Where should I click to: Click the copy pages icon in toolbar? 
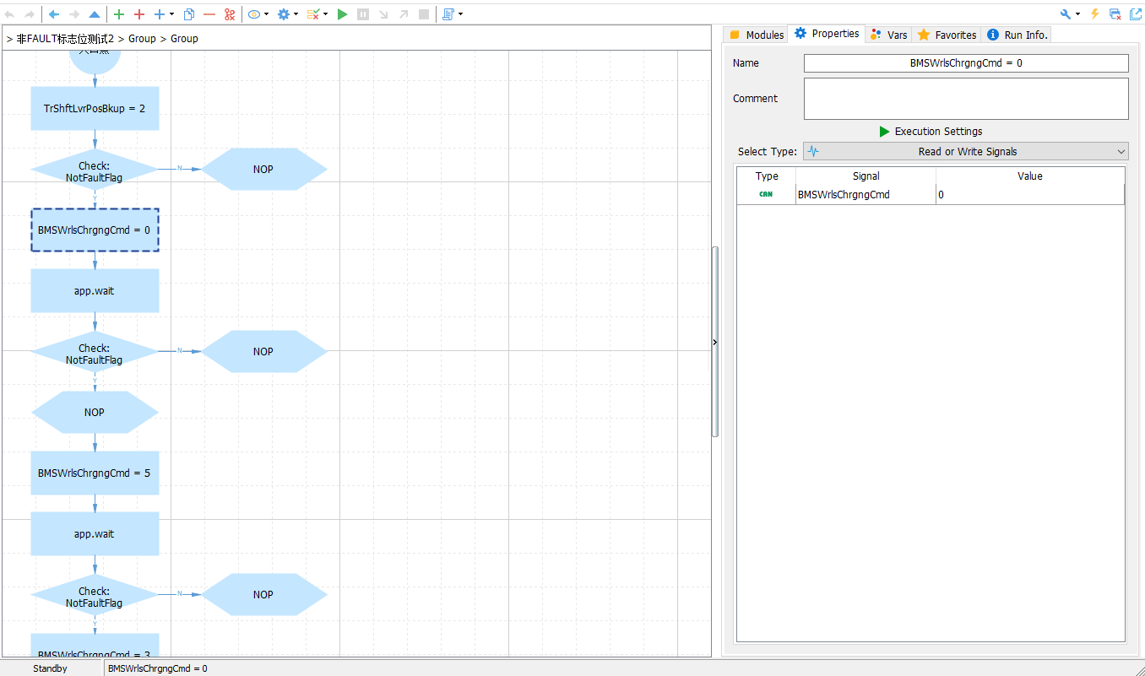(189, 14)
